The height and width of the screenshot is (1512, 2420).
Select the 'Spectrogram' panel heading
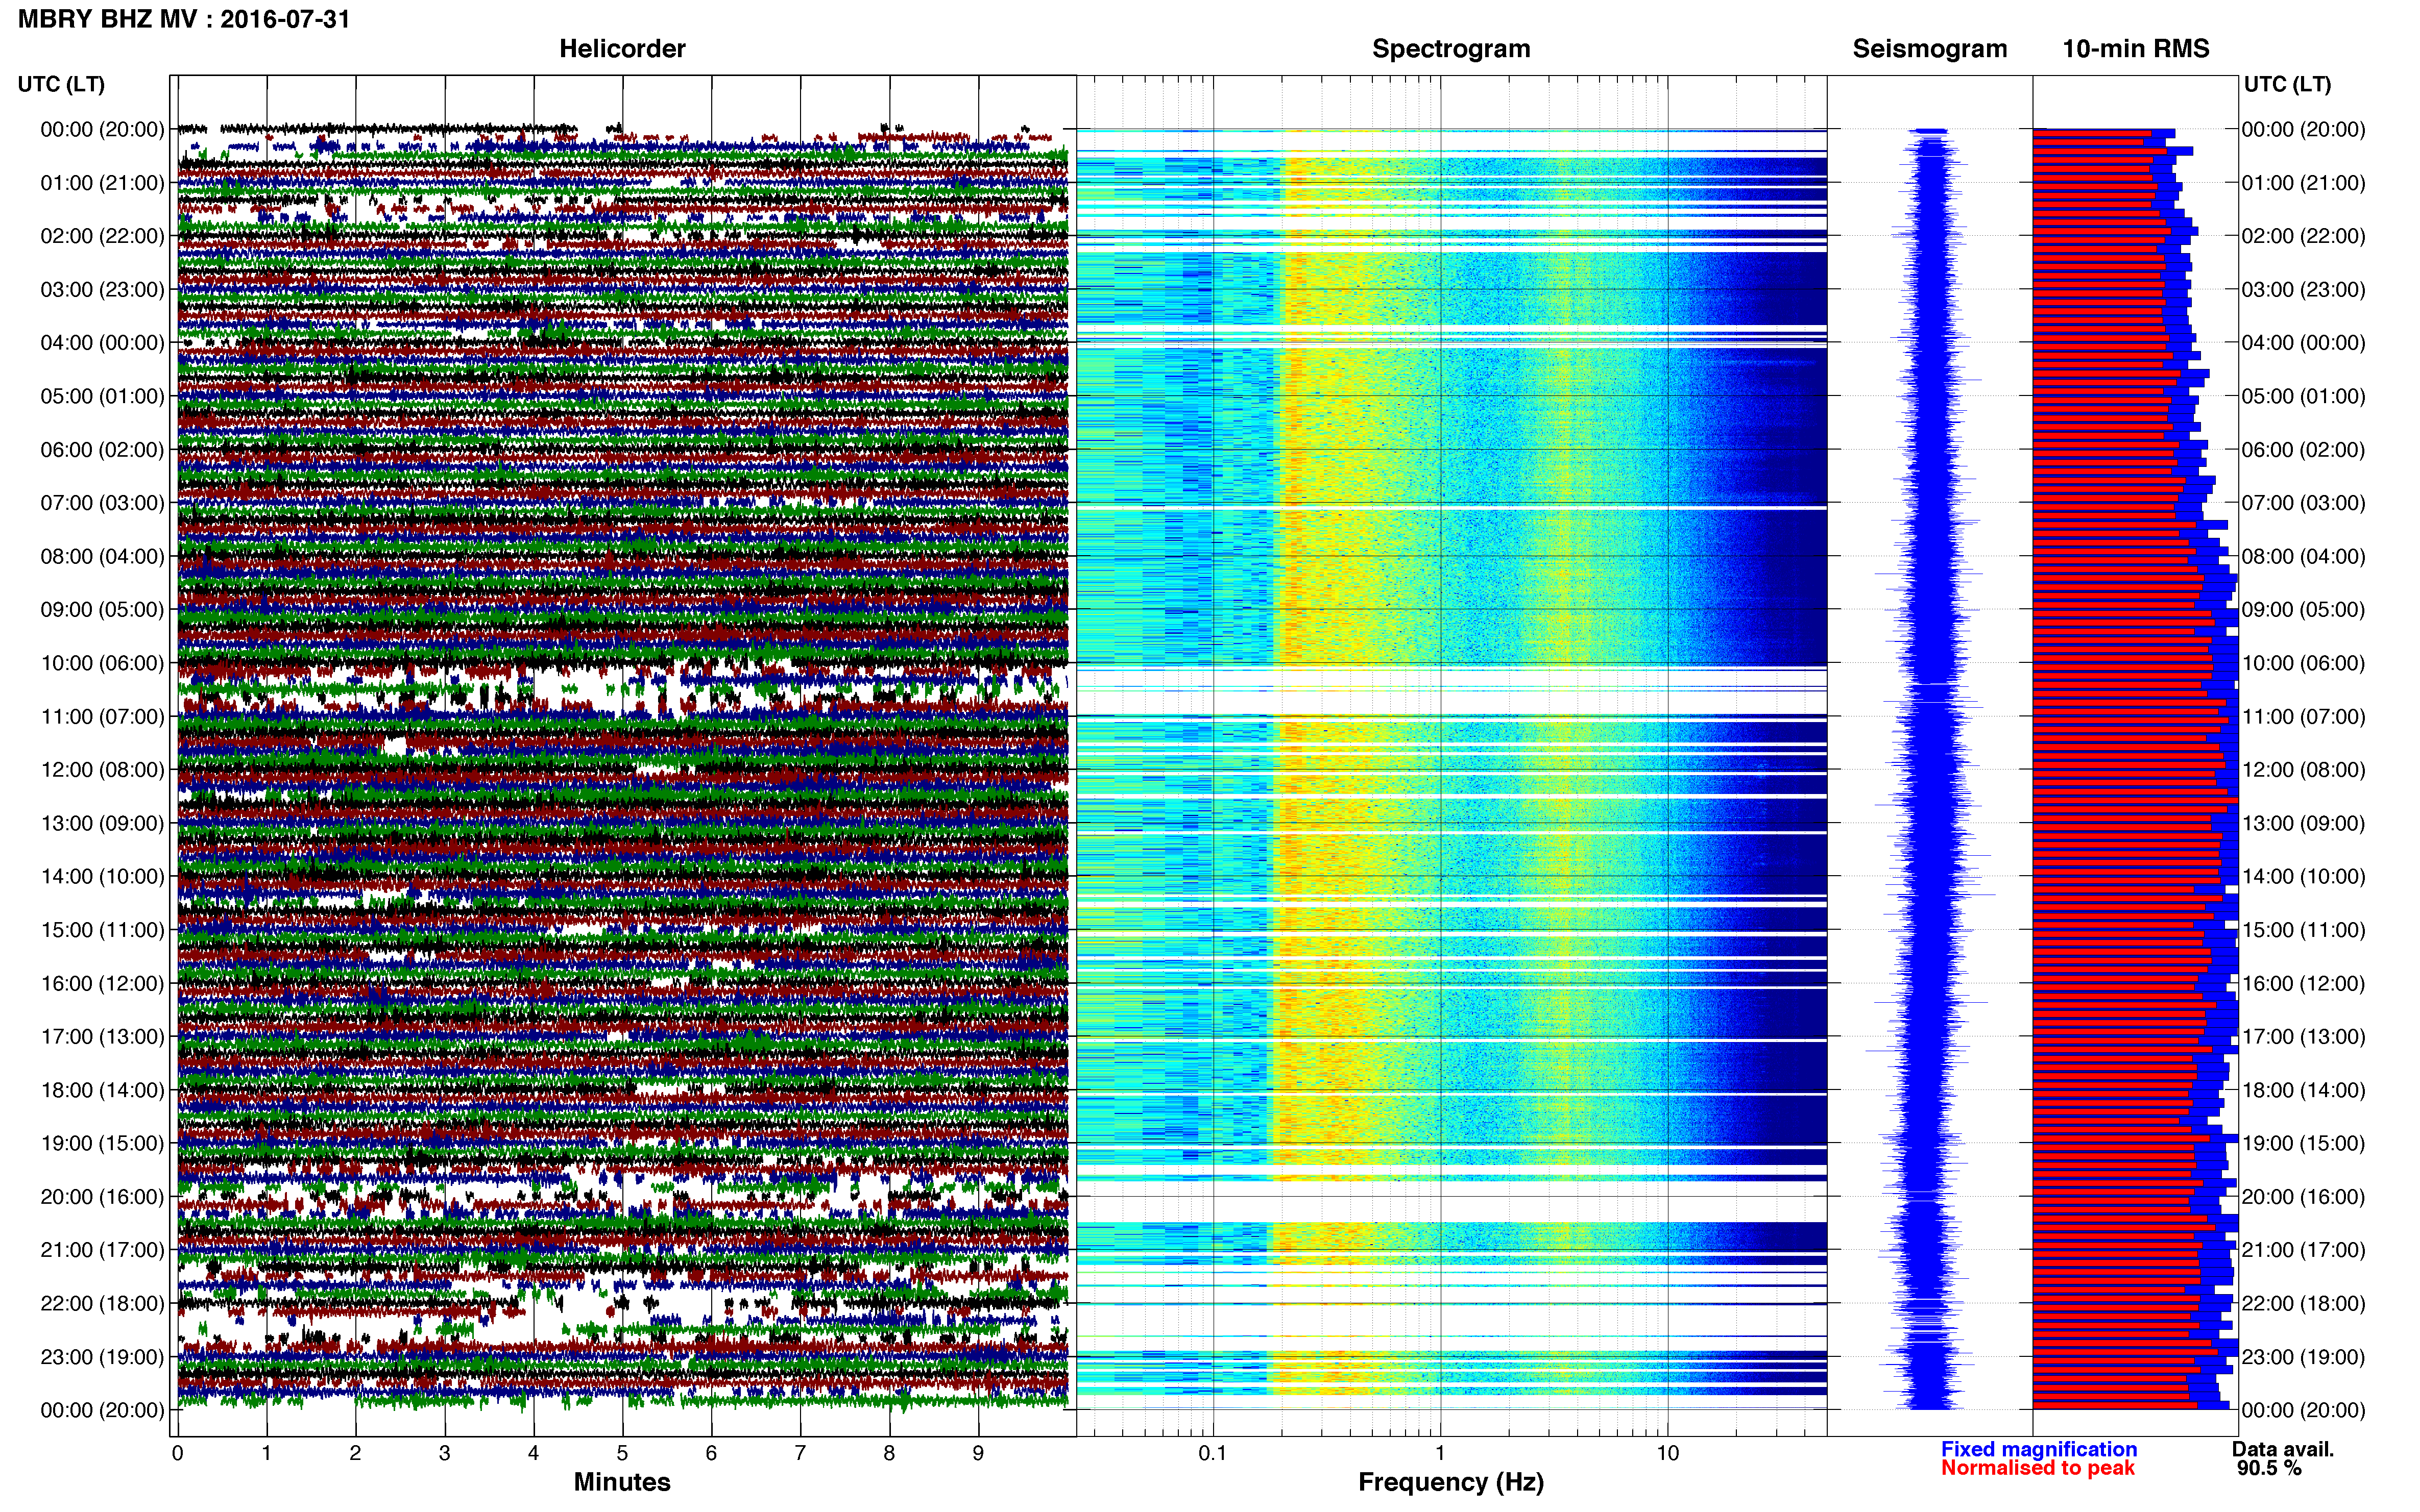[x=1450, y=49]
